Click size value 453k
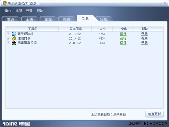This screenshot has width=169, height=127. pyautogui.click(x=102, y=38)
